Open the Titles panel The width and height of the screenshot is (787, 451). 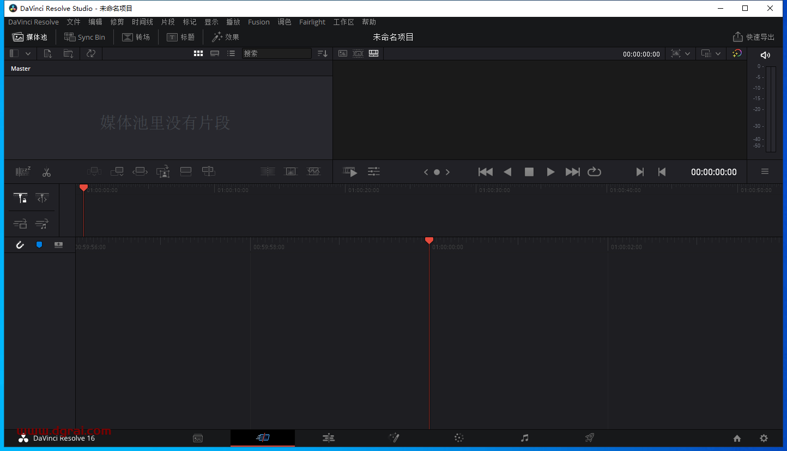coord(180,37)
